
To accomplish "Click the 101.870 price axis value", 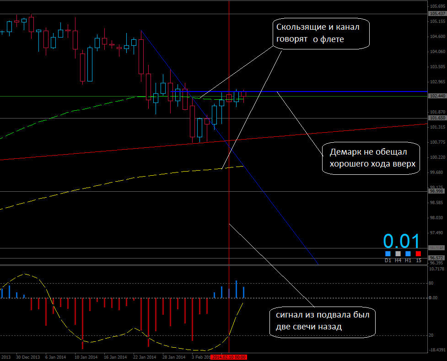I will pos(437,112).
